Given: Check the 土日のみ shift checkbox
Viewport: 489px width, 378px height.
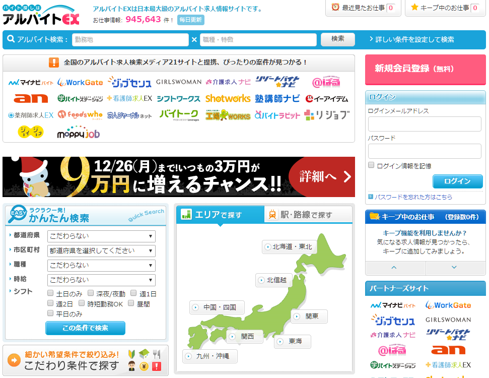Looking at the screenshot, I should pos(50,293).
